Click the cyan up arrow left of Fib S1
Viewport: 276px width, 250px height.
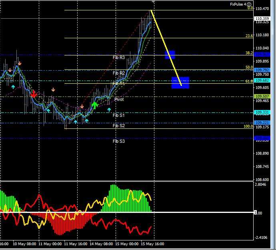(x=109, y=110)
